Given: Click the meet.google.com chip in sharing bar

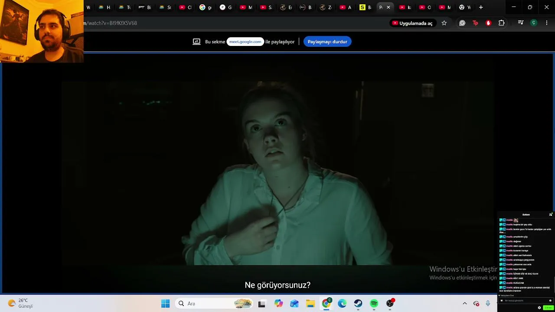Looking at the screenshot, I should point(245,42).
